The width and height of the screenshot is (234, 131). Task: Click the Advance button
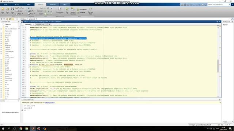(81, 12)
